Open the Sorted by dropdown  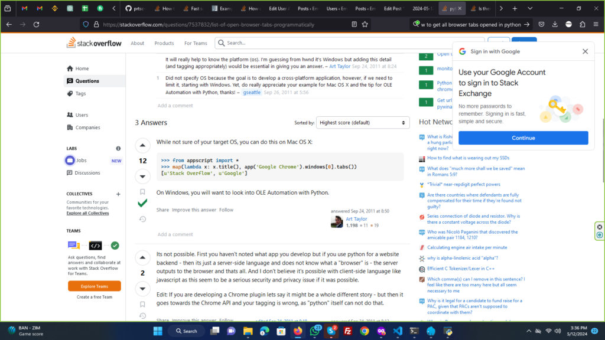click(x=363, y=123)
